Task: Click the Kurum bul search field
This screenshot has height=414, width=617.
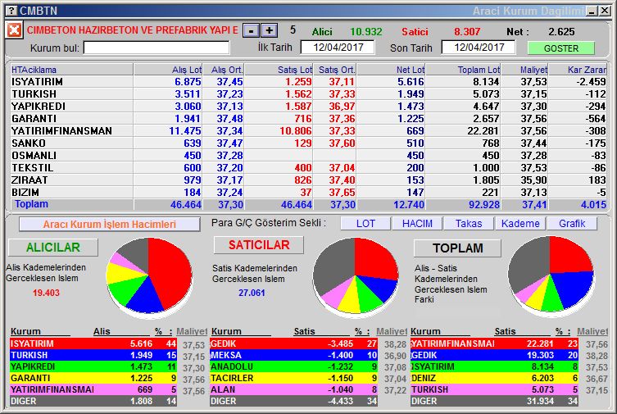Action: [x=157, y=48]
